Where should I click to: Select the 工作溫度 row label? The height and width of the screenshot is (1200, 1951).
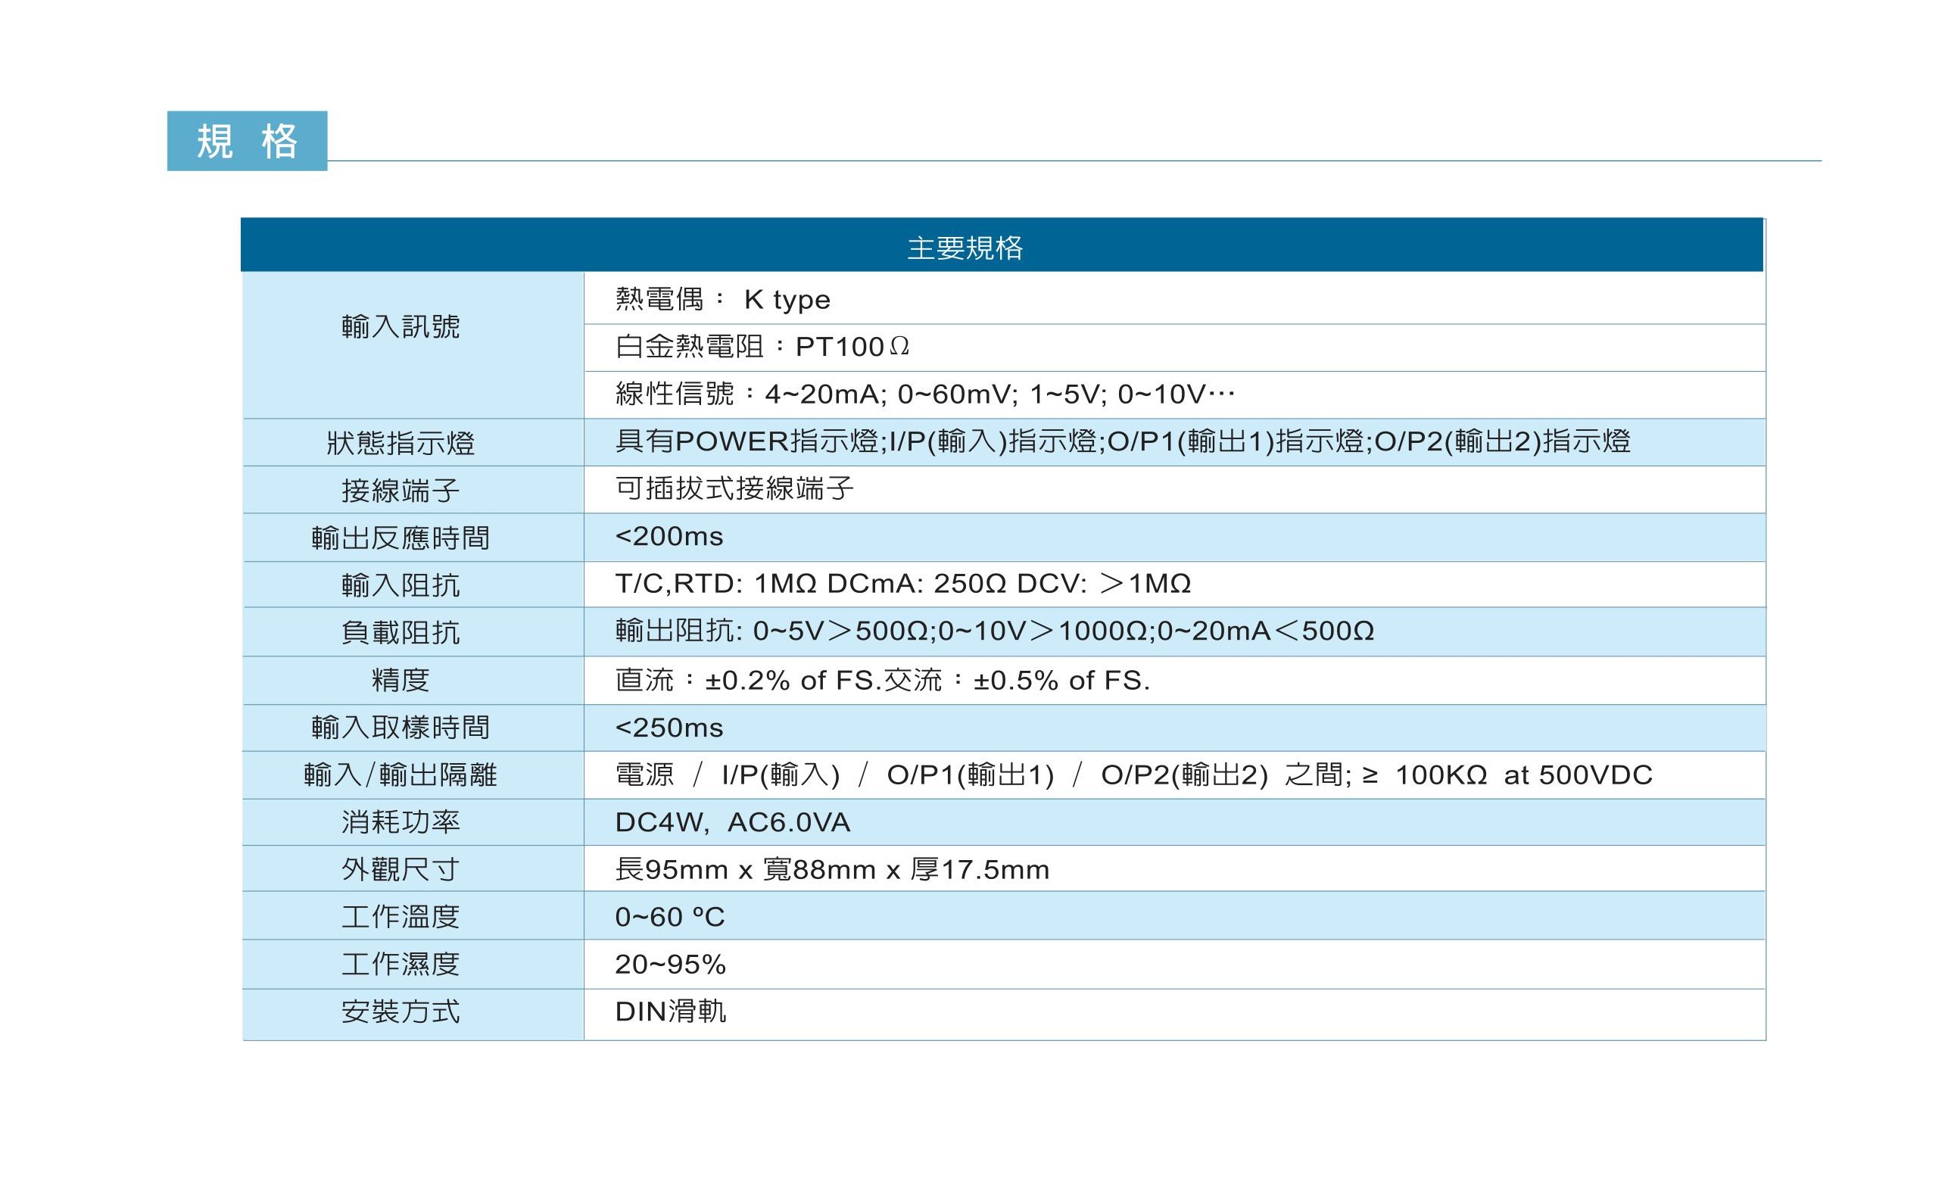[400, 918]
